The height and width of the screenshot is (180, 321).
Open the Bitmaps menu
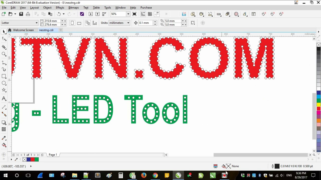(73, 7)
